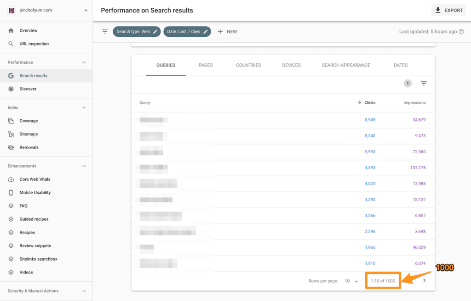This screenshot has width=471, height=301.
Task: Click the Core Web Vitals gauge icon
Action: pyautogui.click(x=11, y=179)
